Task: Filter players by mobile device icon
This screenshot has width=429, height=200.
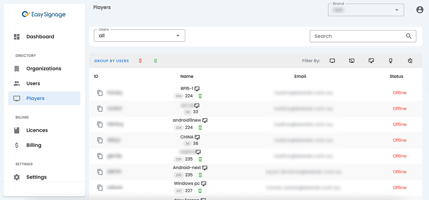Action: (x=391, y=61)
